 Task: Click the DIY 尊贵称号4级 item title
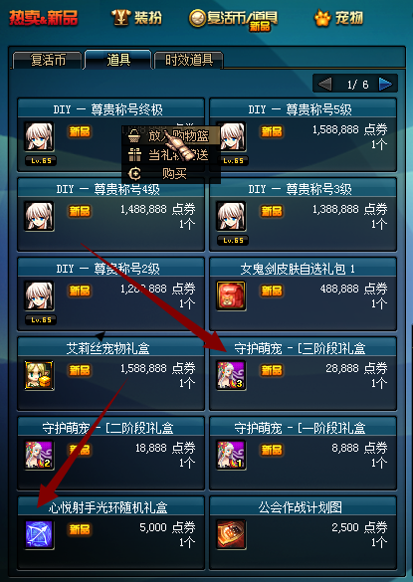point(107,189)
